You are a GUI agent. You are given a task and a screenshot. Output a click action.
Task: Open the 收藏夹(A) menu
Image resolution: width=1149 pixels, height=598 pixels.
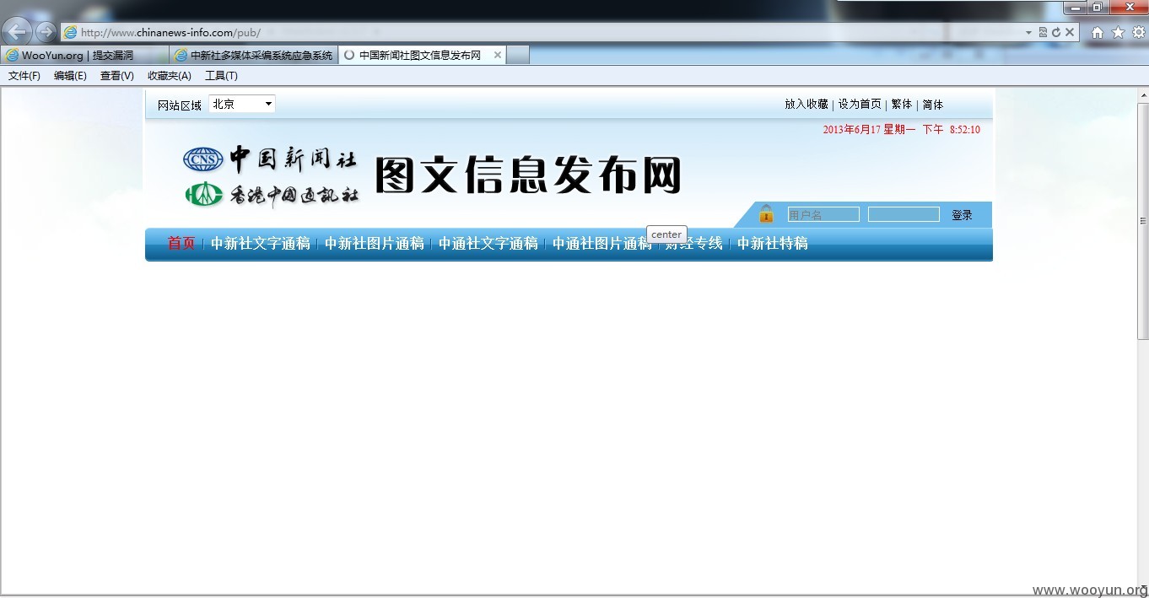coord(170,76)
